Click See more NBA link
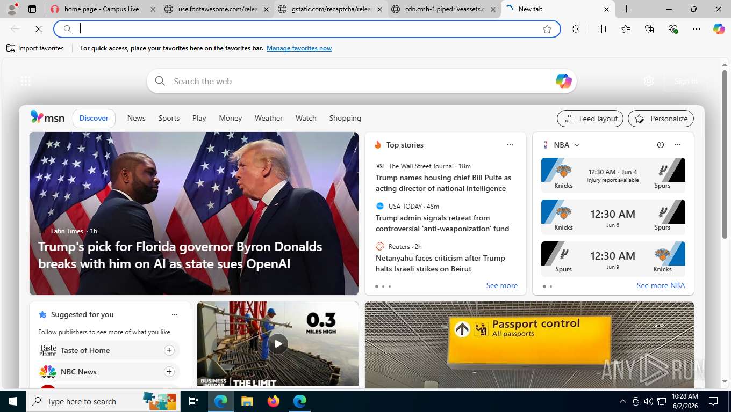The height and width of the screenshot is (412, 731). click(661, 285)
